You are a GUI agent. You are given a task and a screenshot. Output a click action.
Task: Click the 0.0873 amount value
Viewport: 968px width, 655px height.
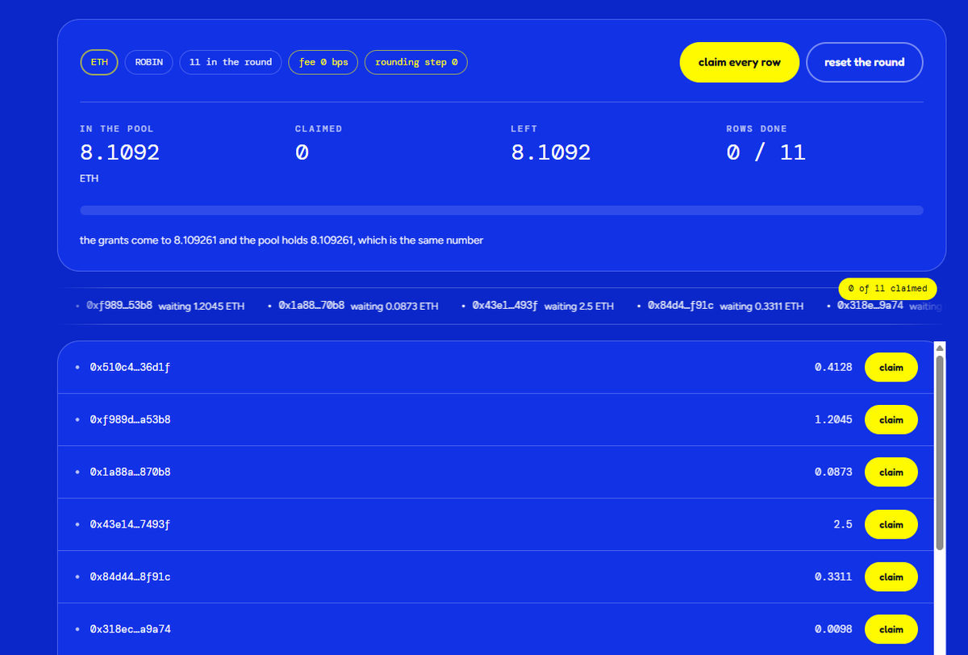833,472
